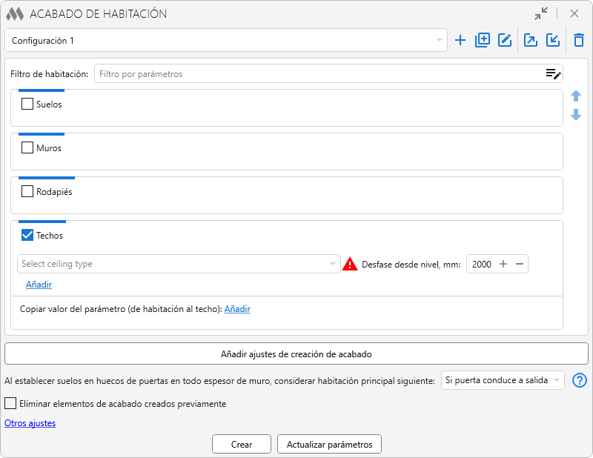Open help via the question mark icon
Screen dimensions: 593x458
click(x=580, y=381)
